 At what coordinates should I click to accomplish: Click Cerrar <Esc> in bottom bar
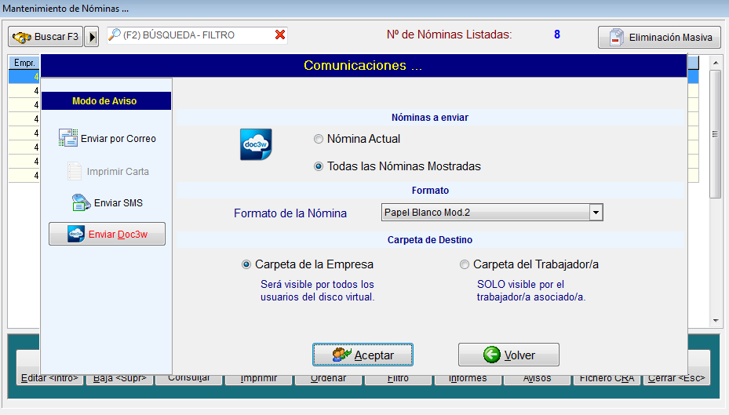pyautogui.click(x=676, y=378)
